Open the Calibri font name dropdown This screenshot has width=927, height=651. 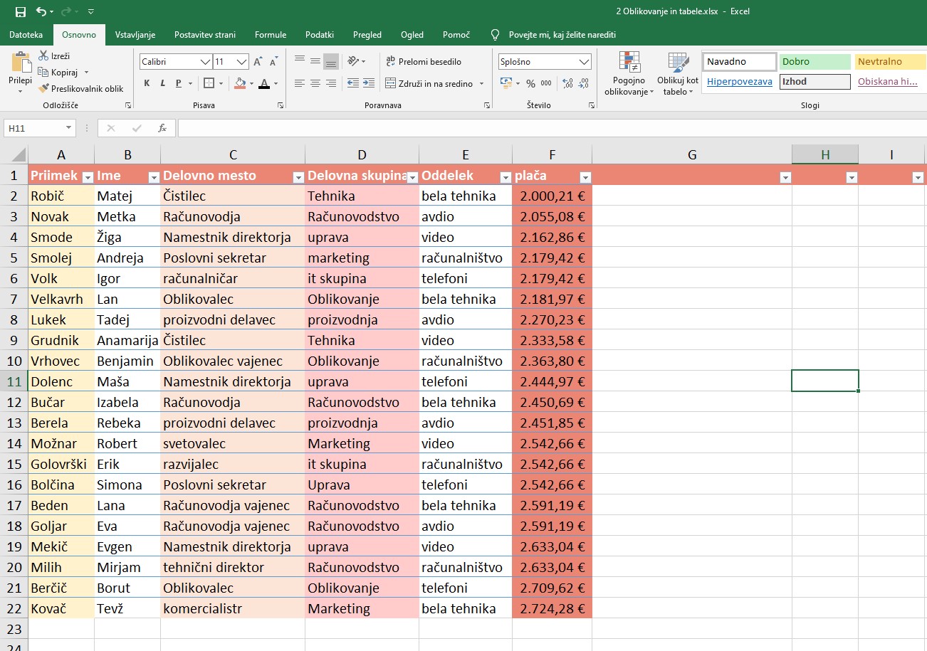[x=205, y=62]
